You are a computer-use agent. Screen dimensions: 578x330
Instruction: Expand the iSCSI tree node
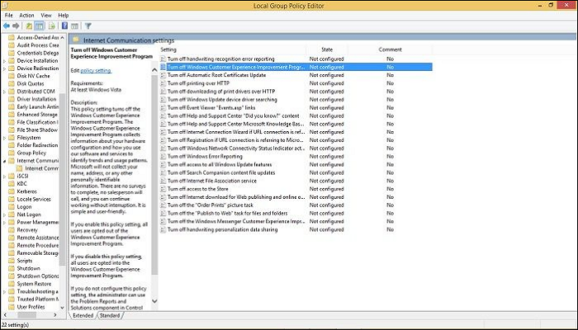4,177
